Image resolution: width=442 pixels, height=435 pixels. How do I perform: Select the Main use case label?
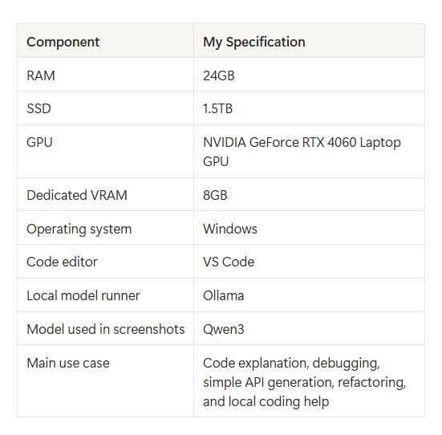(x=68, y=363)
